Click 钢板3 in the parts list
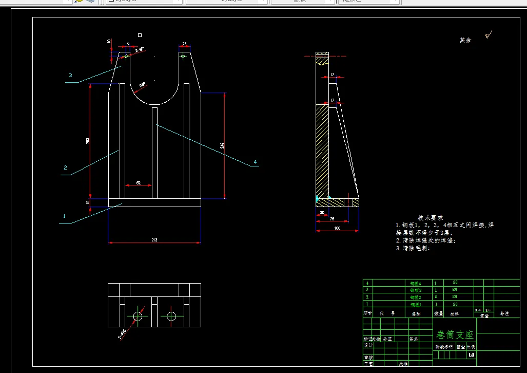This screenshot has height=373, width=527. click(416, 290)
